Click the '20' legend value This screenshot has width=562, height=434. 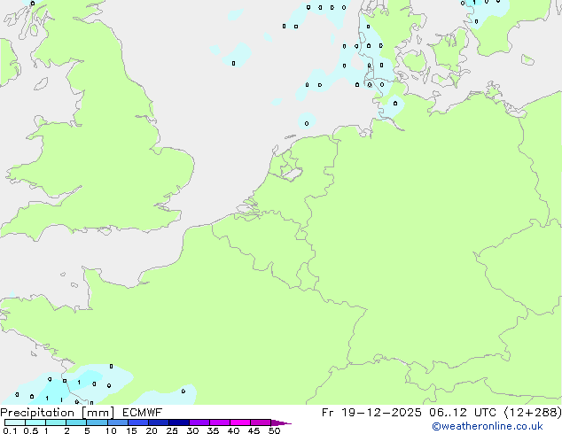pyautogui.click(x=152, y=430)
